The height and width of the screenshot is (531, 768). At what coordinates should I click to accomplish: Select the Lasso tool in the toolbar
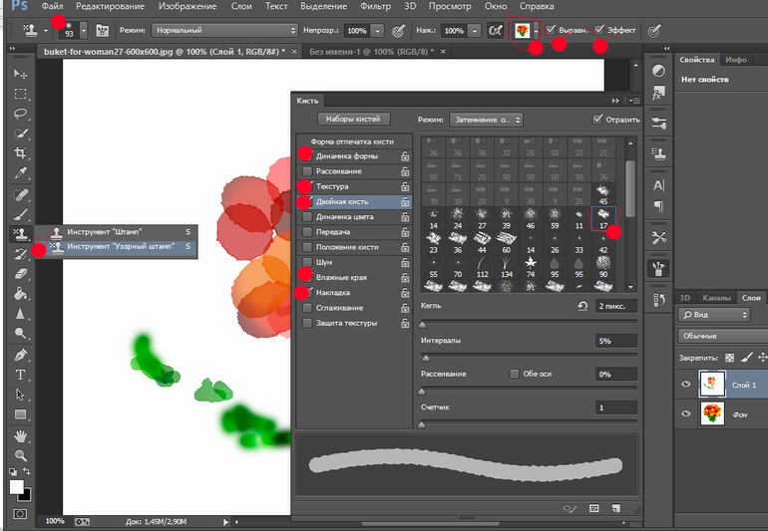point(20,114)
